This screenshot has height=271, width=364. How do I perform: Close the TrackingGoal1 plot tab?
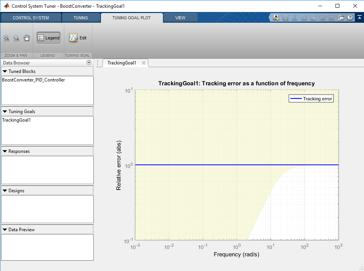[144, 63]
